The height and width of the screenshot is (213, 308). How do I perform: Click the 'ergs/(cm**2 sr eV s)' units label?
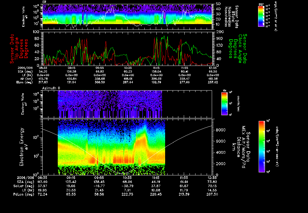point(276,16)
